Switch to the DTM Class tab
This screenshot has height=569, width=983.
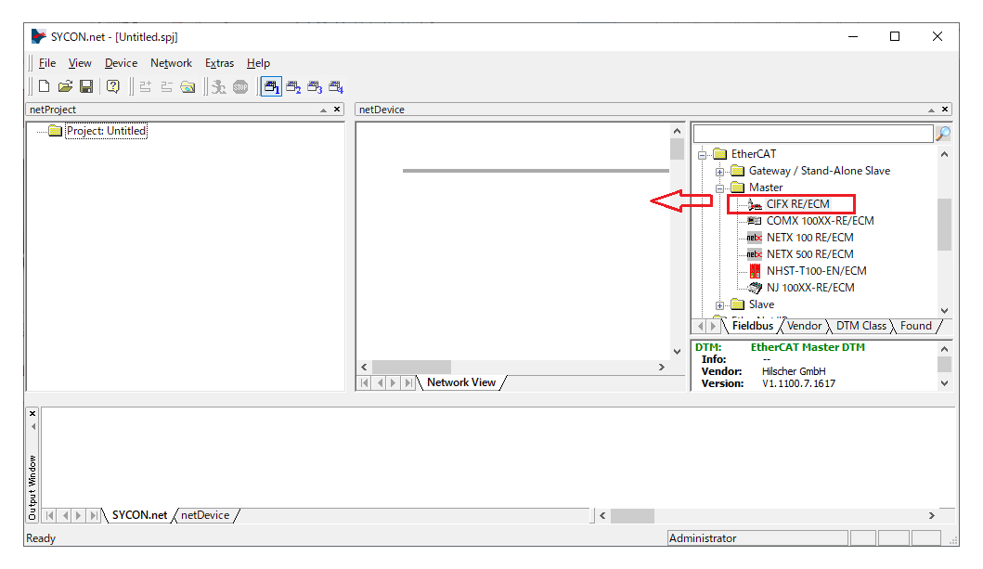click(x=860, y=326)
